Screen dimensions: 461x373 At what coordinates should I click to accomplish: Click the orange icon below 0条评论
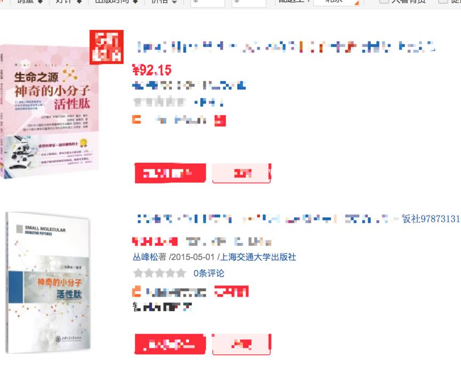136,291
